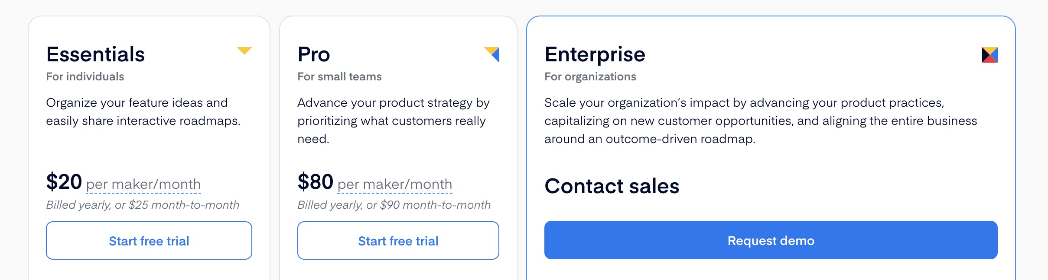Click the "For individuals" subtitle

(85, 76)
